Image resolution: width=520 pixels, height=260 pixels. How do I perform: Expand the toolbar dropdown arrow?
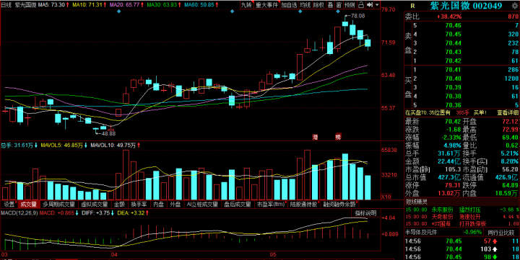(377, 5)
